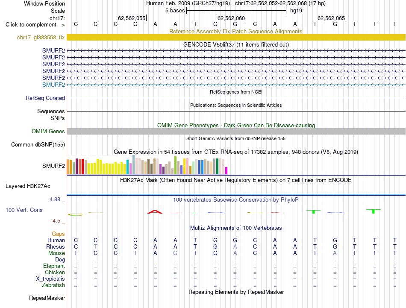Click the hg19 label beside the scale bar
This screenshot has height=308, width=406.
coord(296,11)
